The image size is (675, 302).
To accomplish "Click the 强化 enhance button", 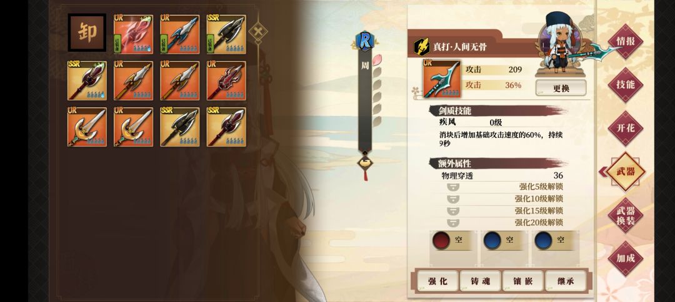I will point(437,281).
